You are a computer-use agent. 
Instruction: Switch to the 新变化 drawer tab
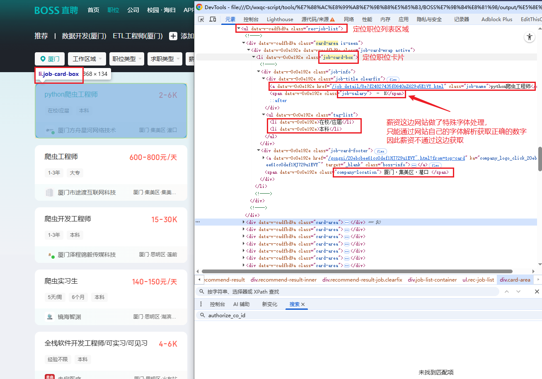pyautogui.click(x=270, y=304)
